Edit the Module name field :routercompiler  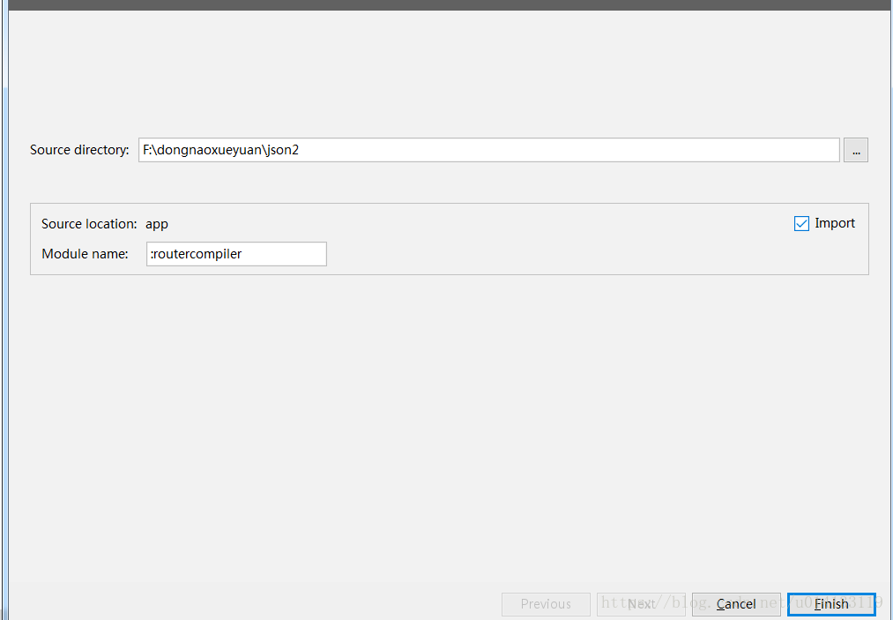236,254
